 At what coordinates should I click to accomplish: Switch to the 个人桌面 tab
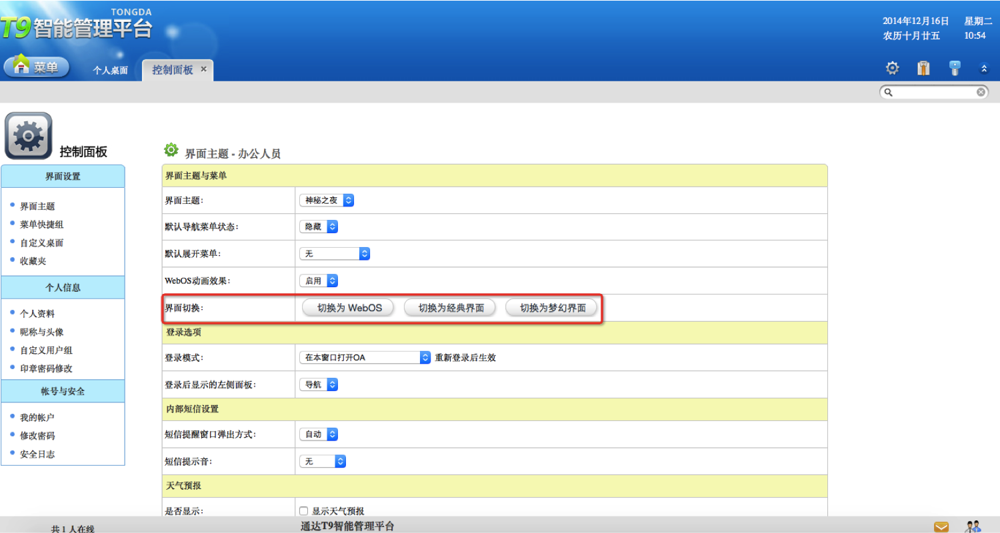(x=110, y=70)
